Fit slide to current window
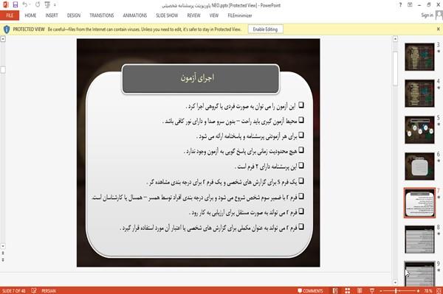 point(439,290)
